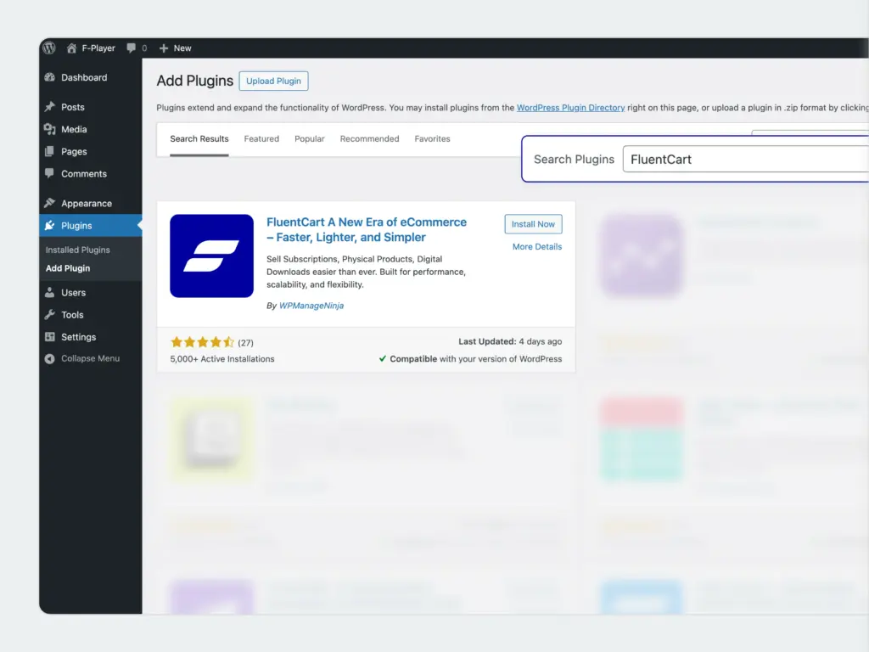This screenshot has height=652, width=869.
Task: Click the Posts pushpin icon
Action: (50, 106)
